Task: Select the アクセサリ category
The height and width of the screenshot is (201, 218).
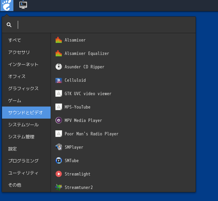Action: 26,52
